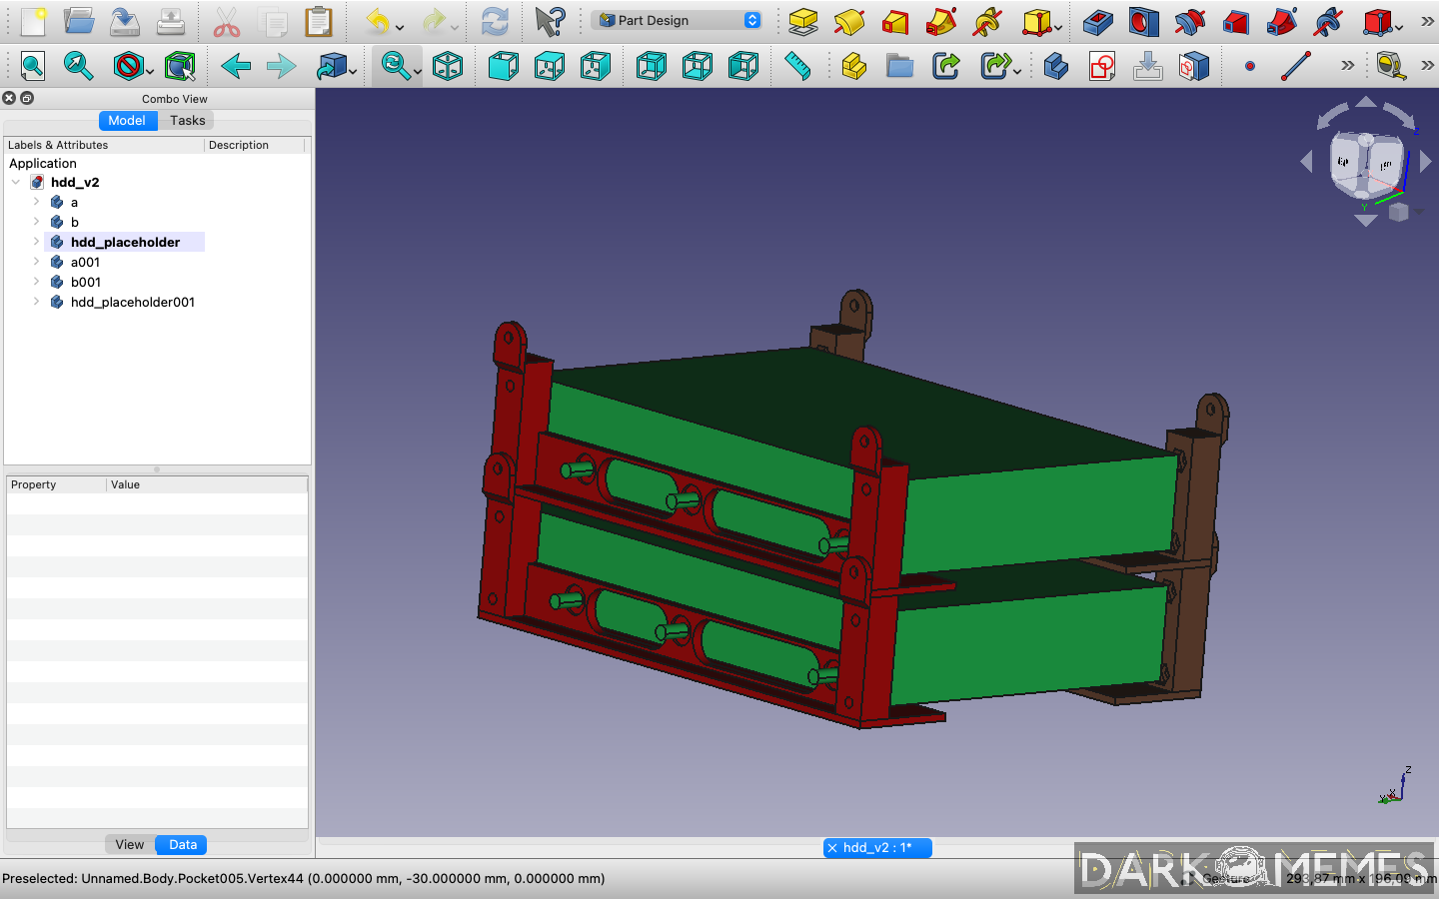Select the Groove tool
1439x899 pixels.
tap(1189, 21)
